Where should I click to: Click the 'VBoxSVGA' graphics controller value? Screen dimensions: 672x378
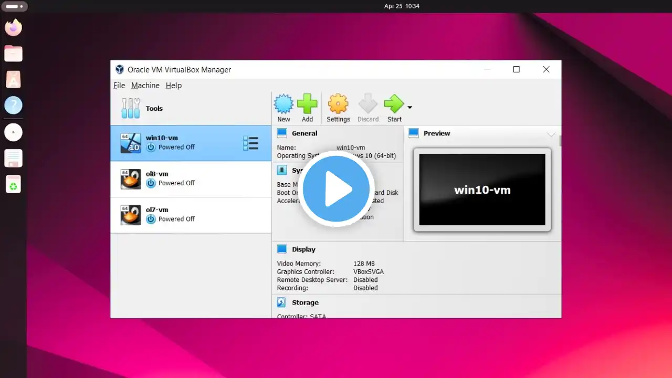click(x=369, y=272)
